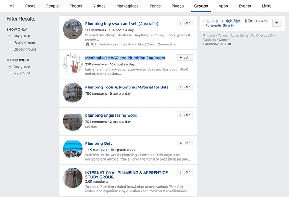The height and width of the screenshot is (197, 289).
Task: Click the house icon next to Gold Coast members
Action: pyautogui.click(x=87, y=44)
